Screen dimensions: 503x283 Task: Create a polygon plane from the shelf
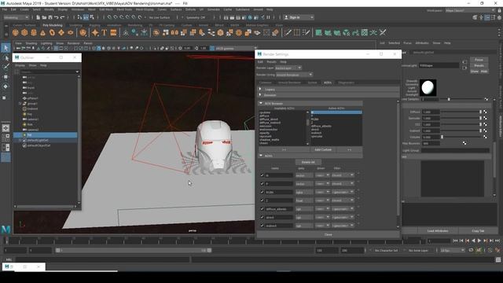(x=61, y=32)
